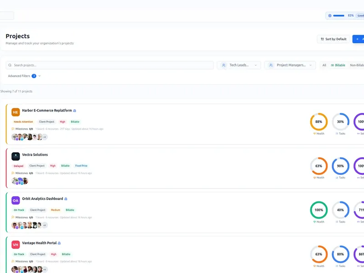
Task: Click the Vantage Health Portal VH avatar
Action: (x=15, y=245)
